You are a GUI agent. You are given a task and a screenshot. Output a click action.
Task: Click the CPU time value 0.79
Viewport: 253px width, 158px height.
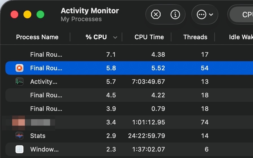point(158,109)
